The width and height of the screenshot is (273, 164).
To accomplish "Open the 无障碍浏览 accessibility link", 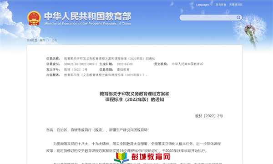I will tap(236, 5).
